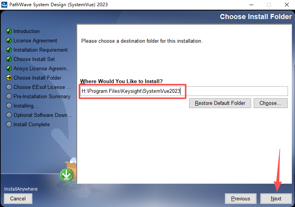Click inside the install path text field
This screenshot has height=207, width=295.
pyautogui.click(x=184, y=91)
